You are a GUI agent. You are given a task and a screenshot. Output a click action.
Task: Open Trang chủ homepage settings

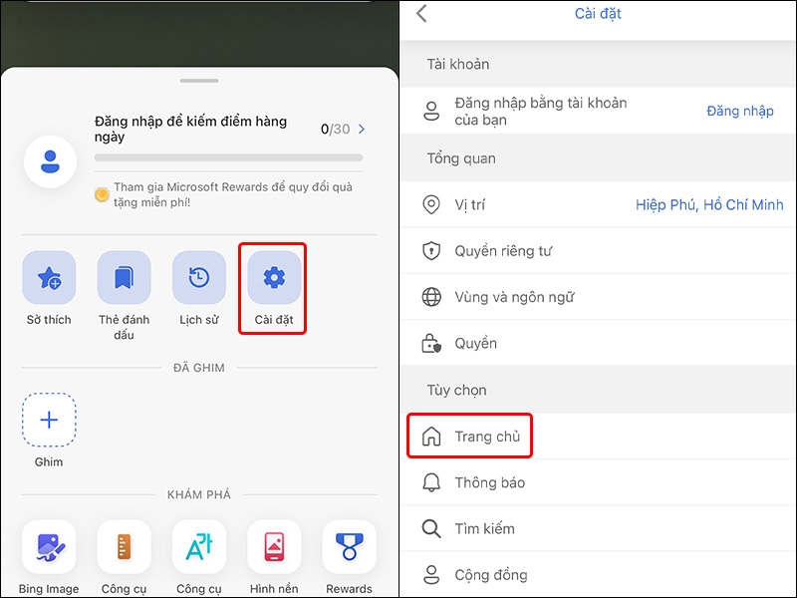[x=599, y=437]
